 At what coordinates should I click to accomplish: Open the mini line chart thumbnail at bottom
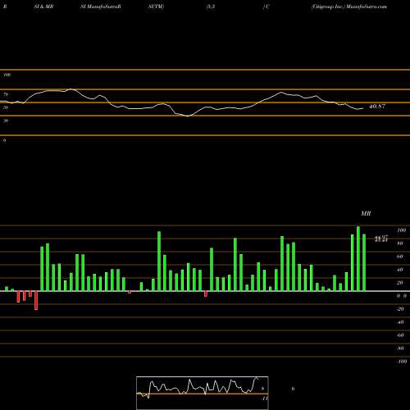click(x=203, y=393)
